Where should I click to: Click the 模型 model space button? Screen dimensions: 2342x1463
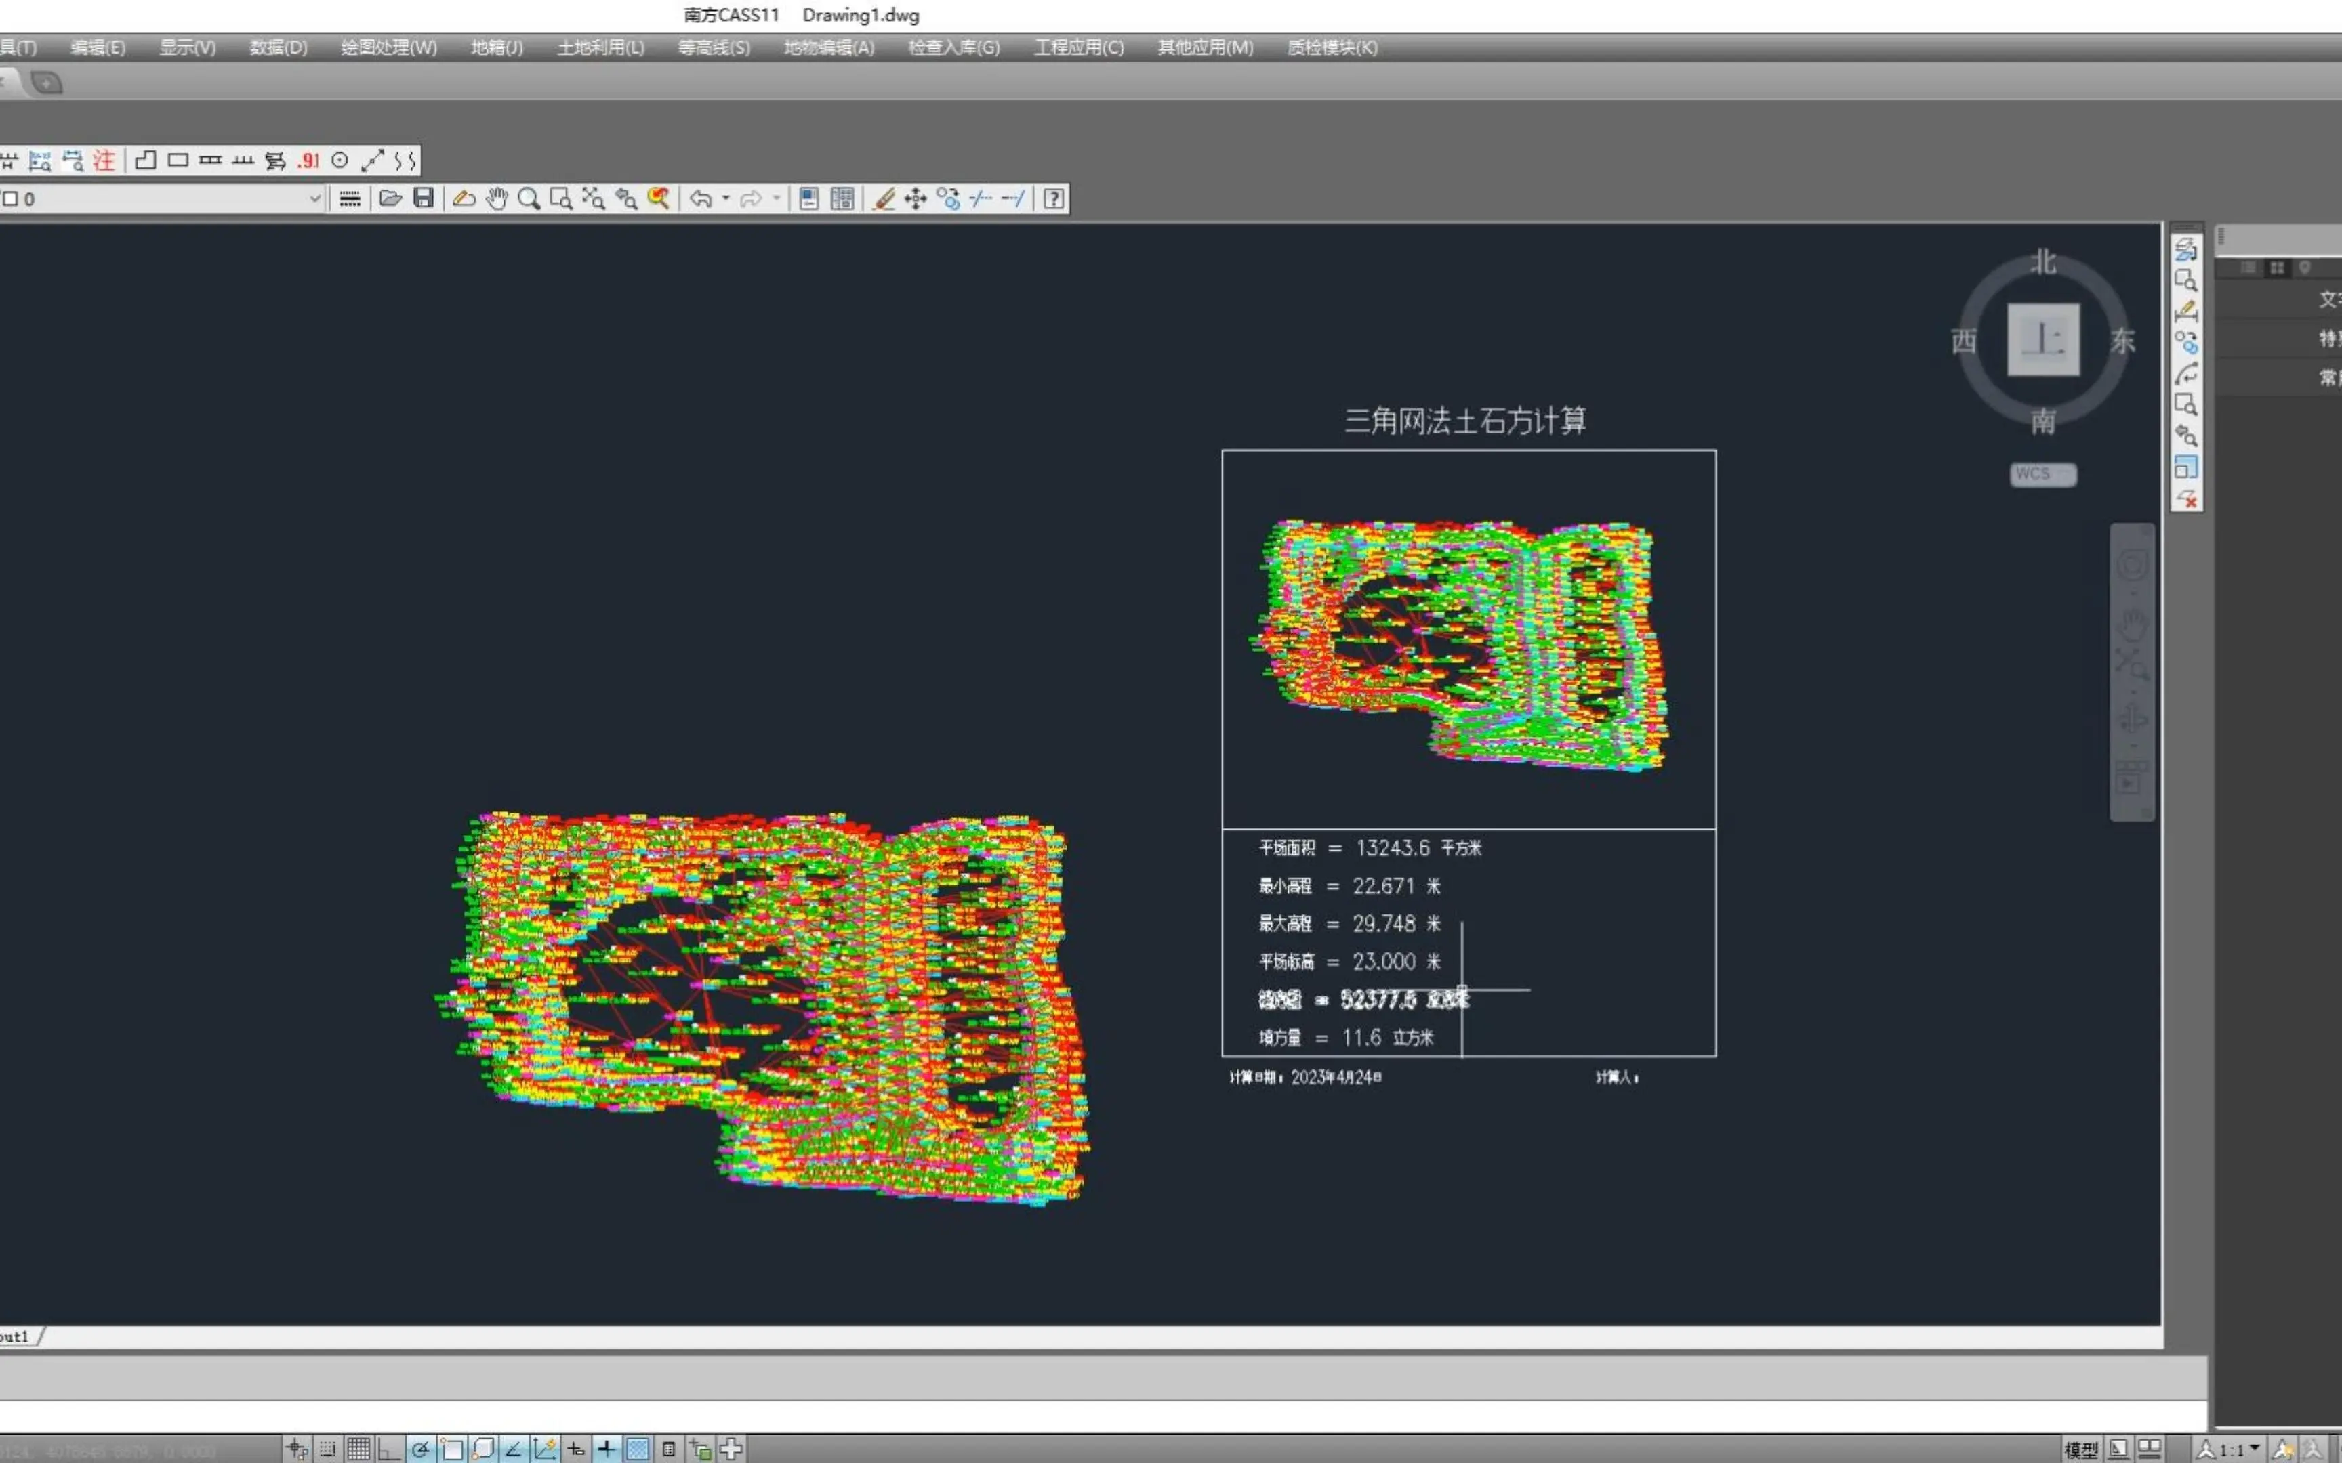pyautogui.click(x=2080, y=1449)
